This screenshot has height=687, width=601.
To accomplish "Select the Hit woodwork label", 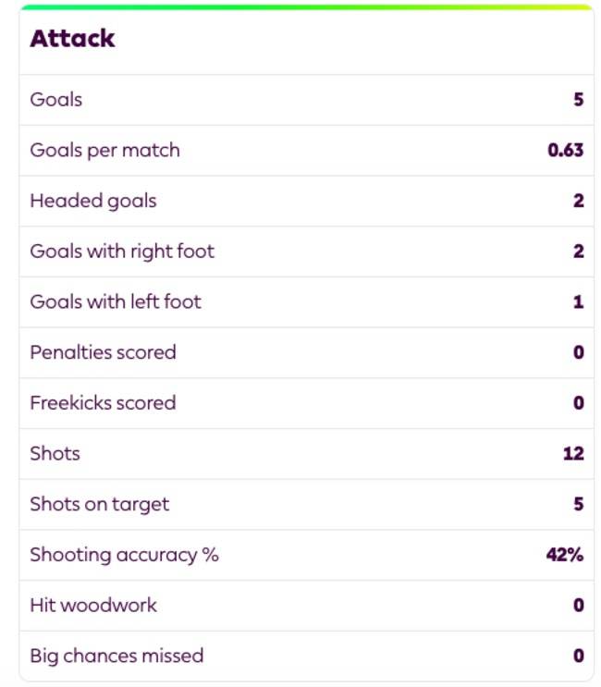I will [x=93, y=606].
